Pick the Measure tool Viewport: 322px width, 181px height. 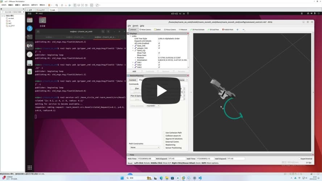click(x=183, y=30)
